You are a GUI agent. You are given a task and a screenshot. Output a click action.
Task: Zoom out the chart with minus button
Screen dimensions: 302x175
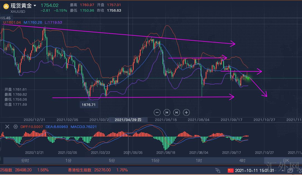point(157,112)
